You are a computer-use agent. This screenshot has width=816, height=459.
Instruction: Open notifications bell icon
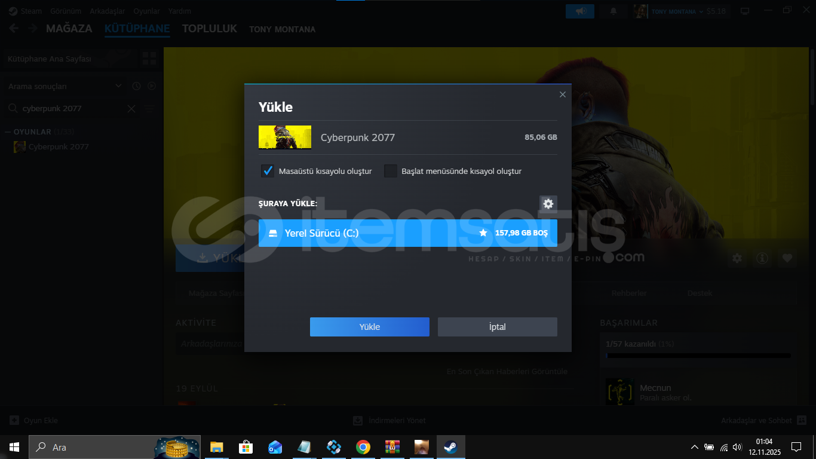[x=613, y=11]
